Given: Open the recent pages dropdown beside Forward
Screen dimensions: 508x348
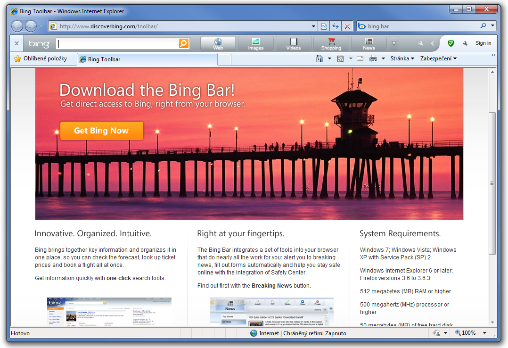Looking at the screenshot, I should click(x=41, y=26).
